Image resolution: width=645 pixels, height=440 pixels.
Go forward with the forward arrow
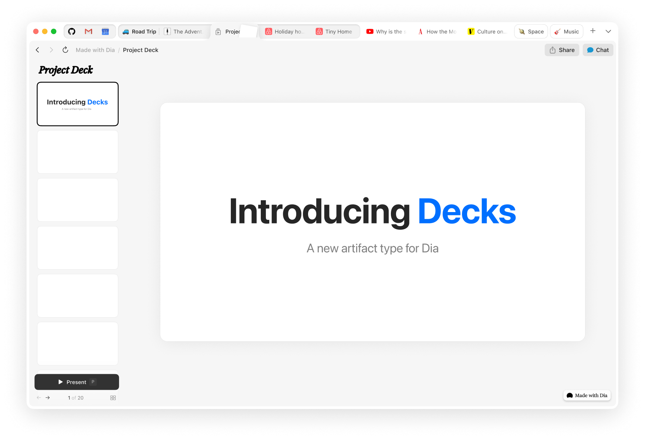click(51, 50)
